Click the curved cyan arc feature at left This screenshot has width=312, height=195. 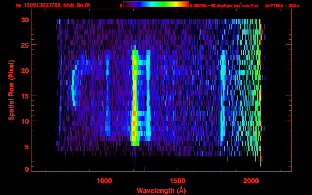coord(73,88)
